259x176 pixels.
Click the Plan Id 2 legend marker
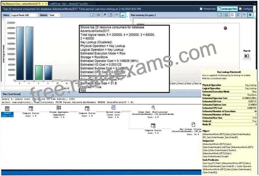pos(247,56)
